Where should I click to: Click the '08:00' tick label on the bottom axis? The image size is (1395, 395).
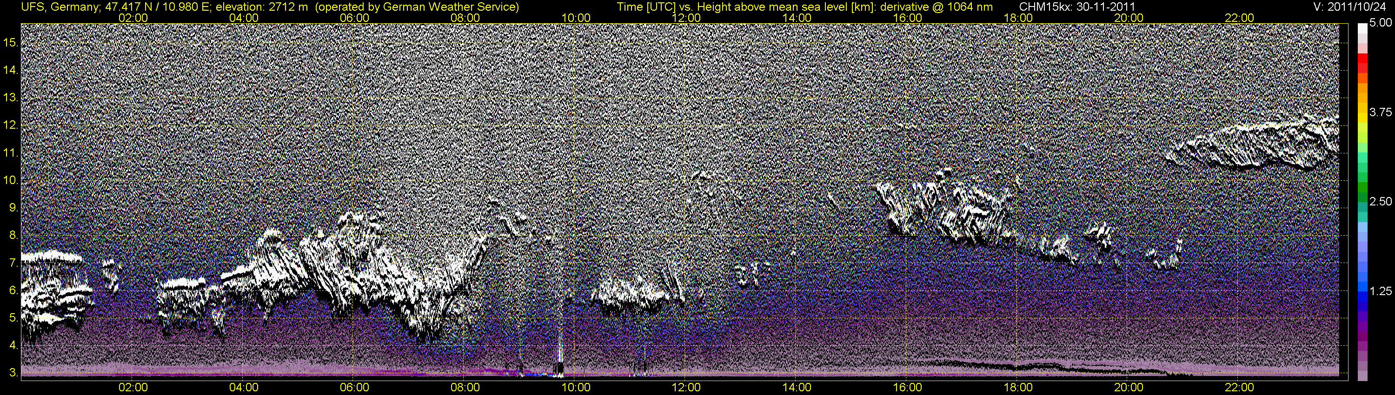tap(465, 388)
